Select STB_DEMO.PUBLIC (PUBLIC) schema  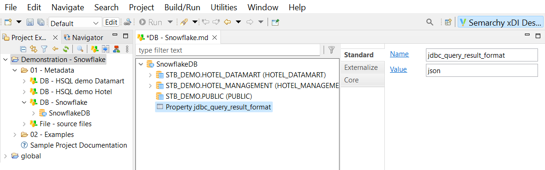tap(209, 96)
